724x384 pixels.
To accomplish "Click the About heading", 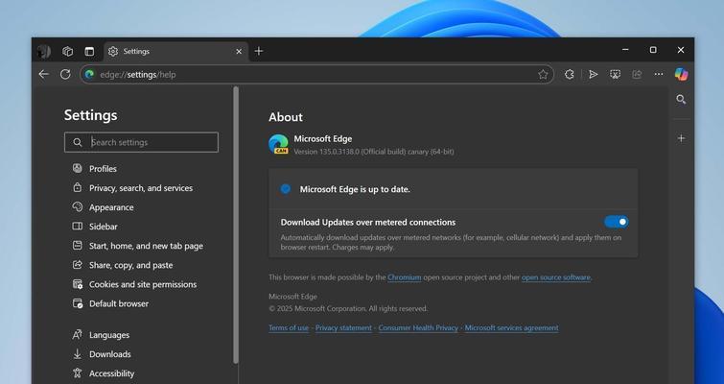I will pyautogui.click(x=286, y=117).
